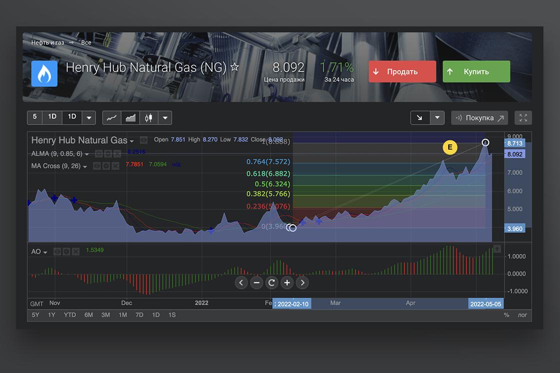Viewport: 560px width, 373px height.
Task: Zoom out the chart with minus button
Action: [x=256, y=283]
